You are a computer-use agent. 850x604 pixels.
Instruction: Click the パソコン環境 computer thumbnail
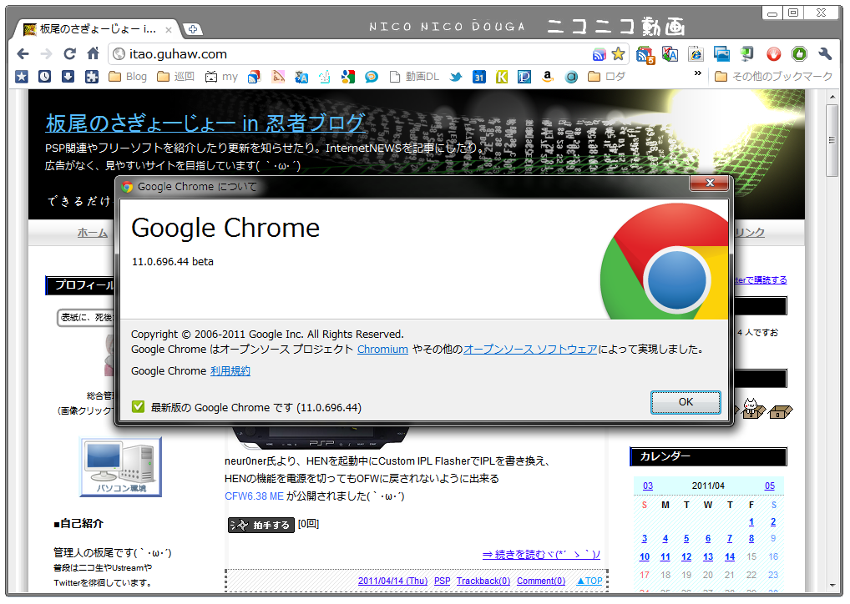(121, 467)
